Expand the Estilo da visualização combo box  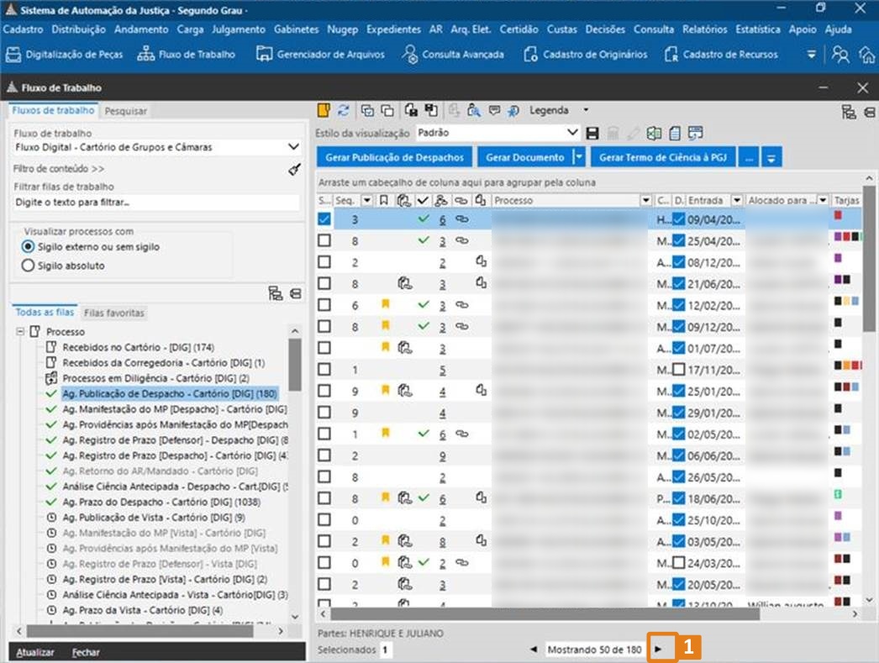pyautogui.click(x=572, y=133)
